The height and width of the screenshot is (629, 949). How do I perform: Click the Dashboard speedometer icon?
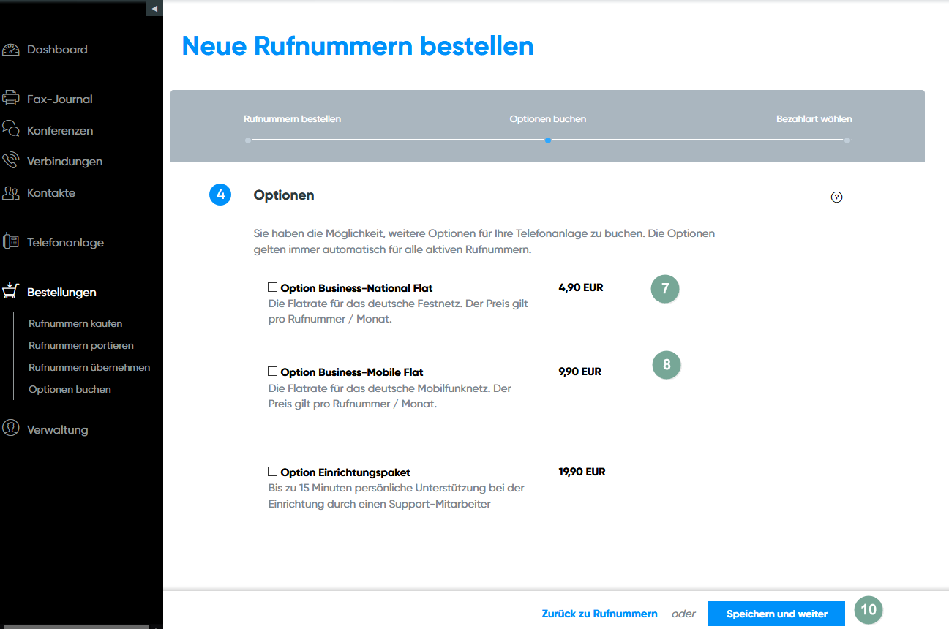point(10,50)
